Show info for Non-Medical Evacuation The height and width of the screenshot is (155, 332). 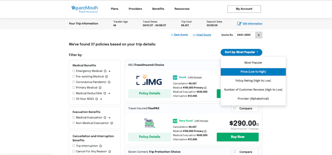coord(112,123)
